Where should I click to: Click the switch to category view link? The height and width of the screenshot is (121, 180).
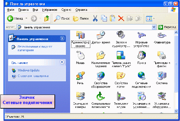click(x=35, y=48)
